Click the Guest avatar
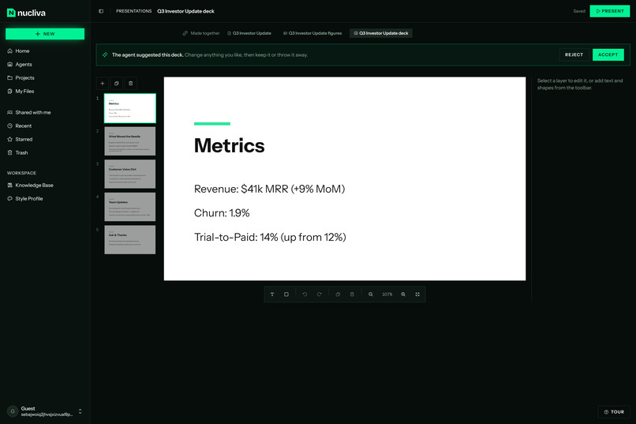Image resolution: width=636 pixels, height=424 pixels. click(x=13, y=411)
